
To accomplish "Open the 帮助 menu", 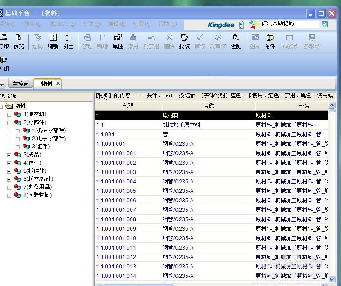I will 168,24.
